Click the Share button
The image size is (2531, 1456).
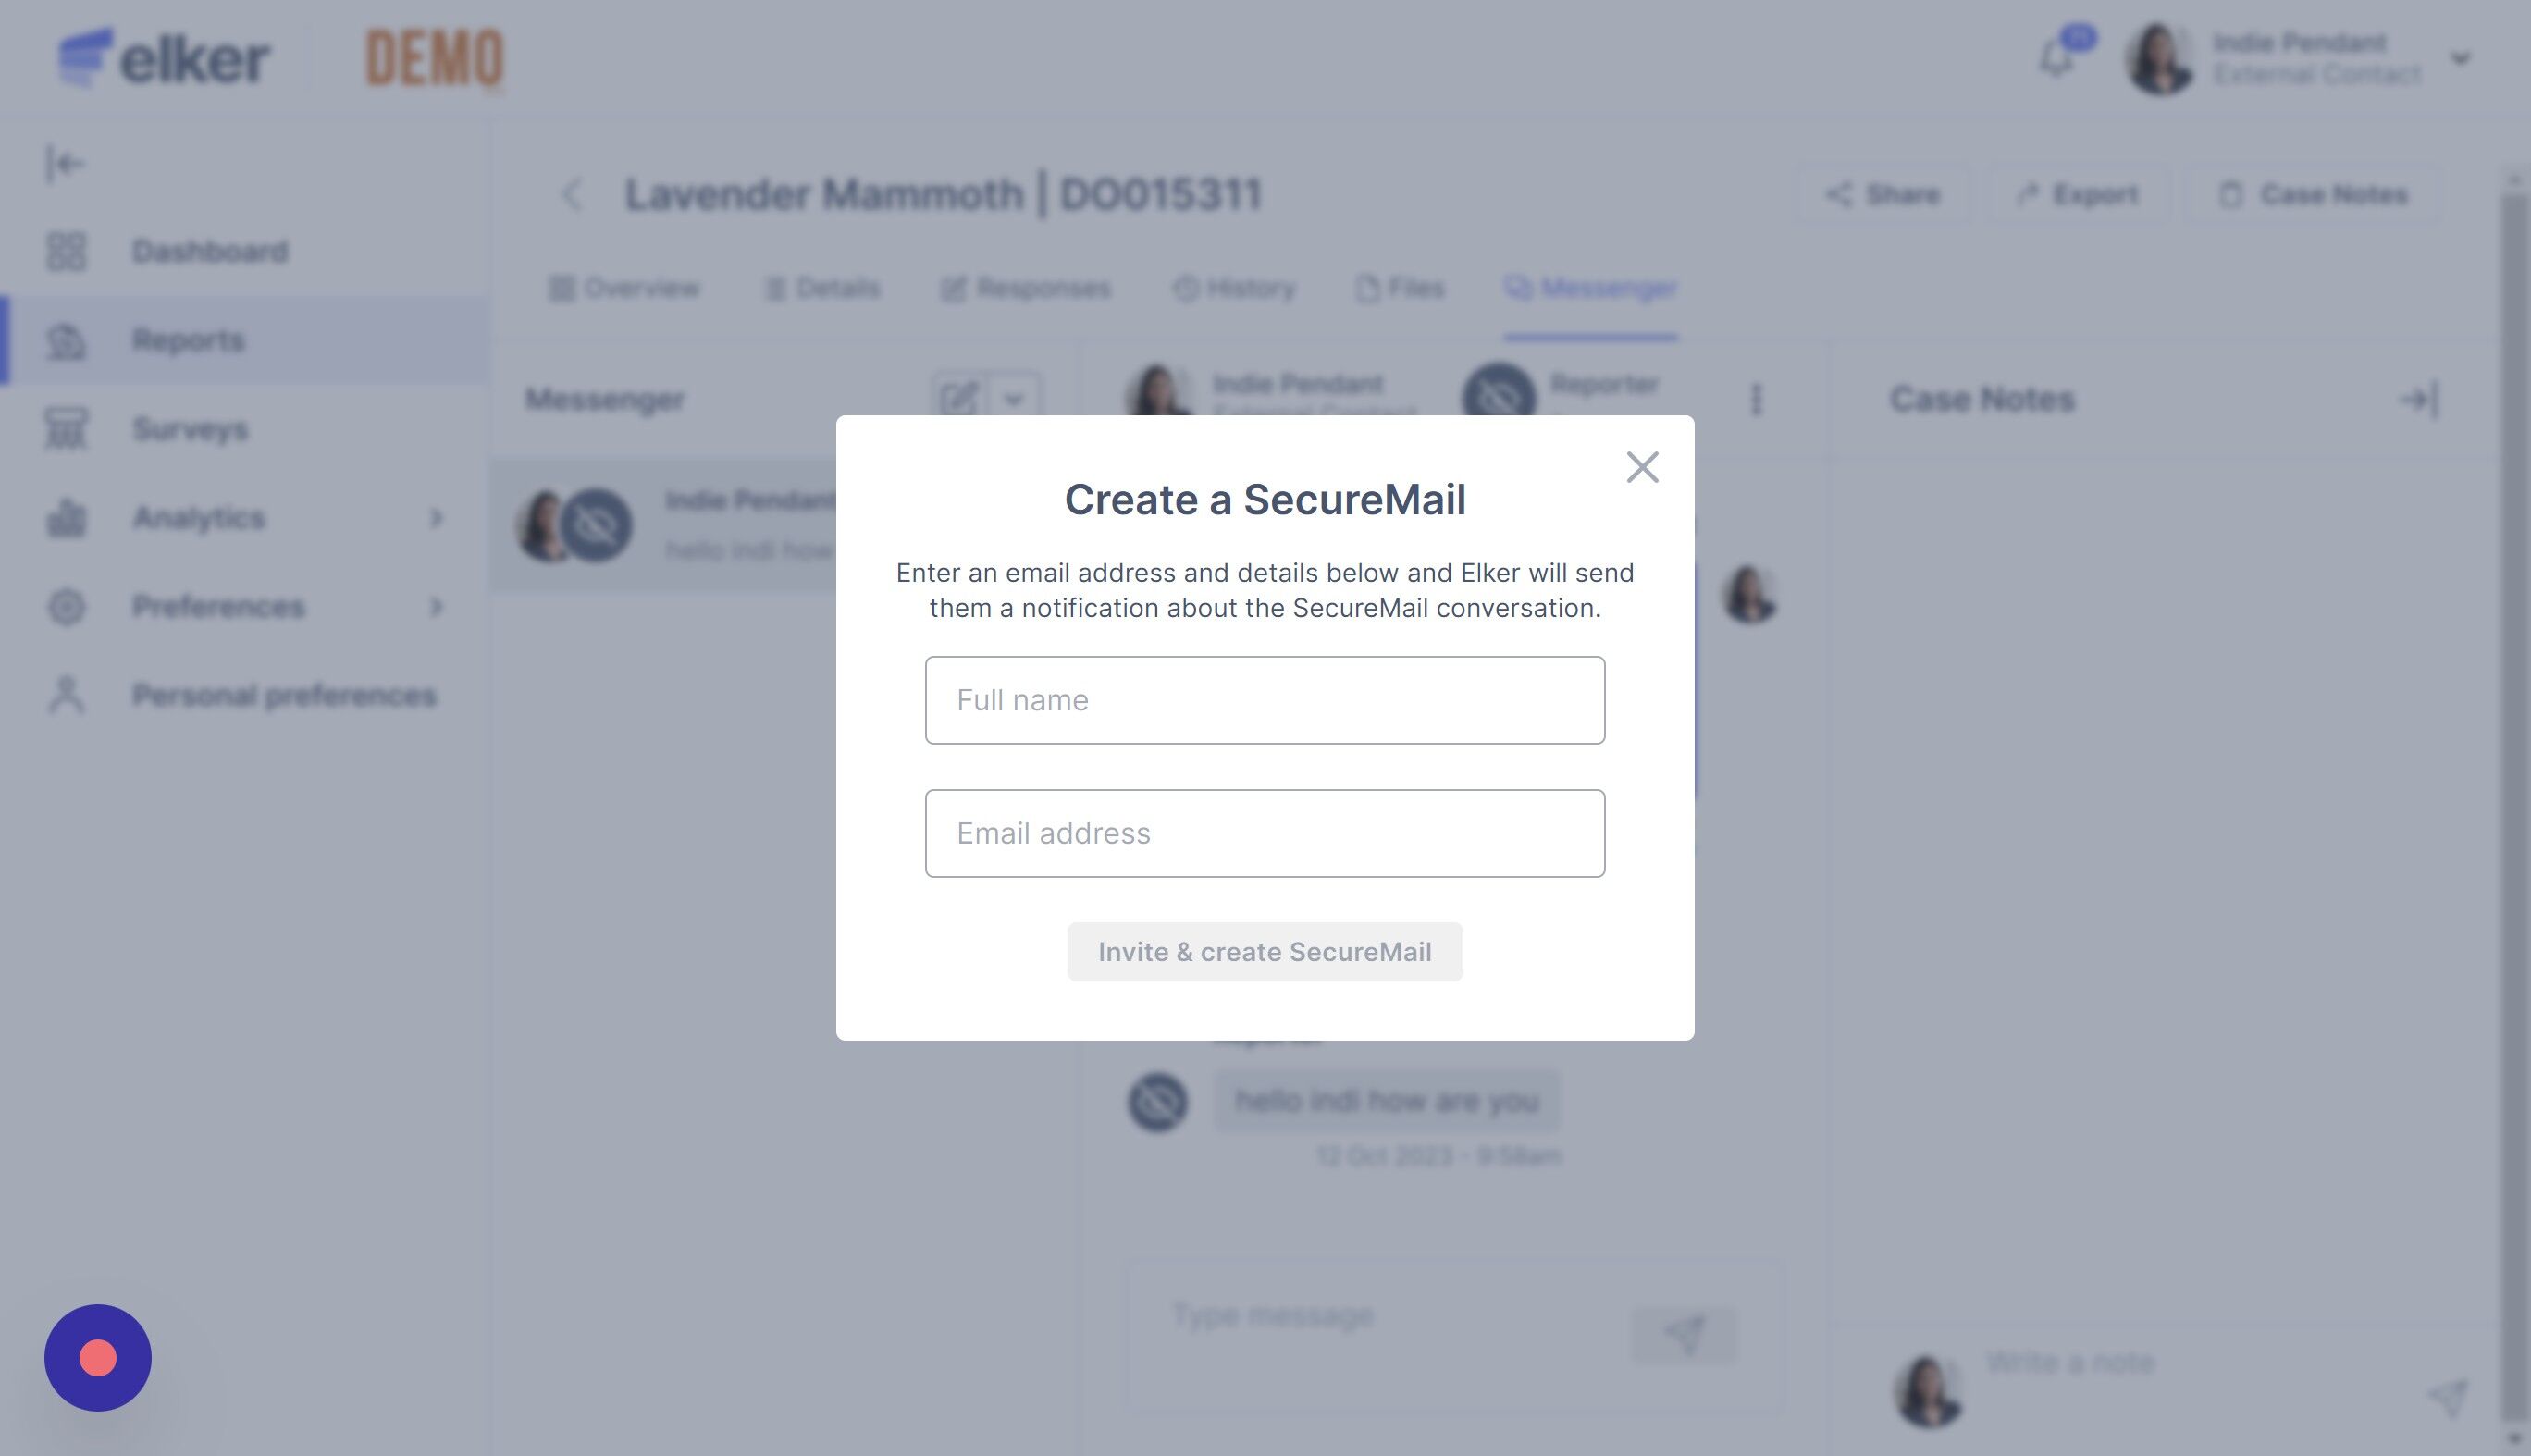coord(1882,194)
